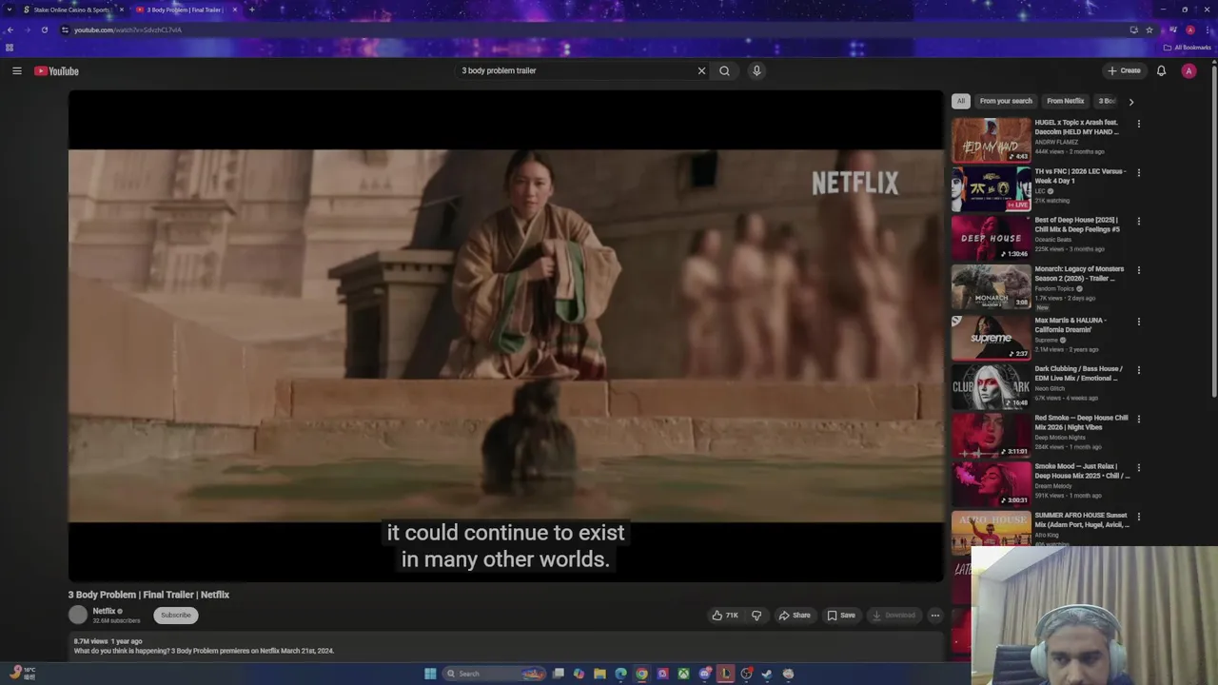This screenshot has height=685, width=1218.
Task: Open Max Martis & HALUNA California Dreamin' title
Action: pos(1071,324)
